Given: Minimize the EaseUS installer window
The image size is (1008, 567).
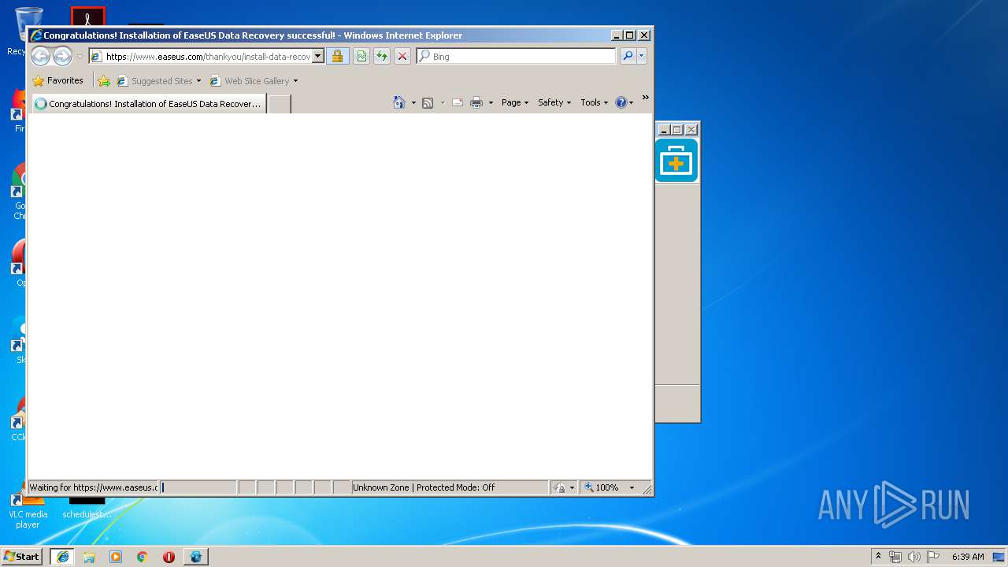Looking at the screenshot, I should point(664,130).
